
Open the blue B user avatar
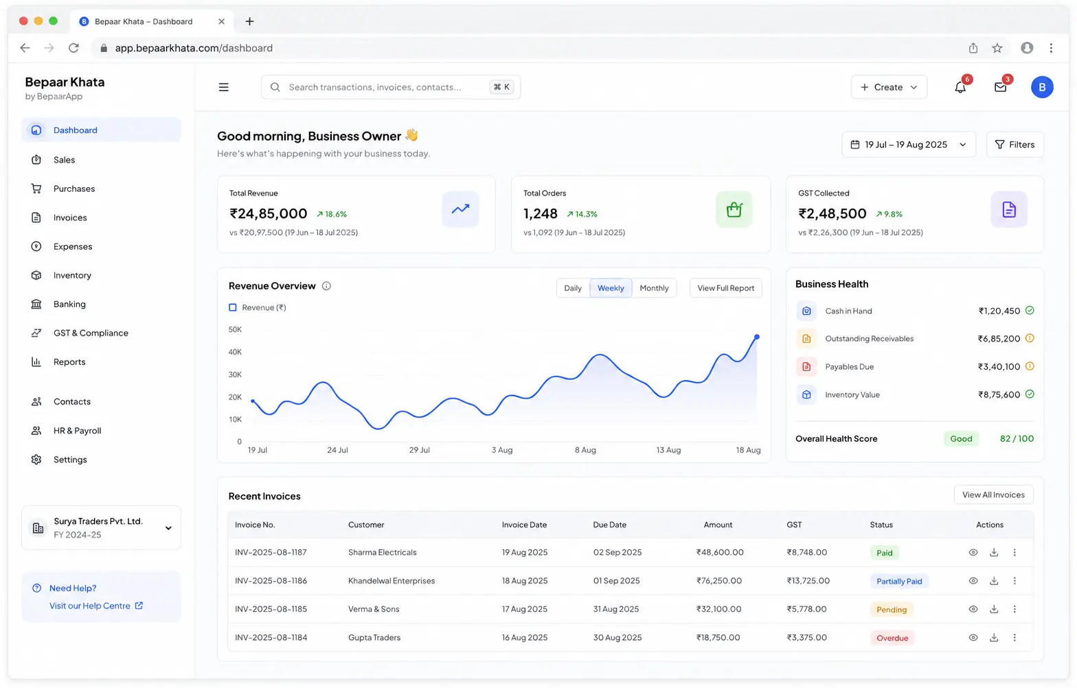pos(1041,87)
